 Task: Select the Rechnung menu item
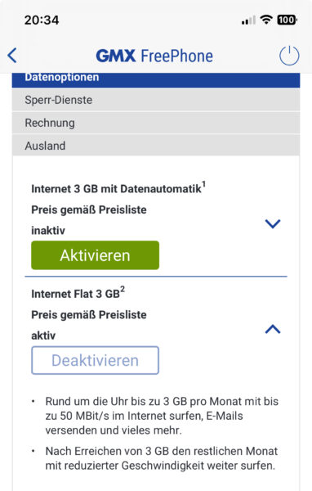click(x=156, y=123)
